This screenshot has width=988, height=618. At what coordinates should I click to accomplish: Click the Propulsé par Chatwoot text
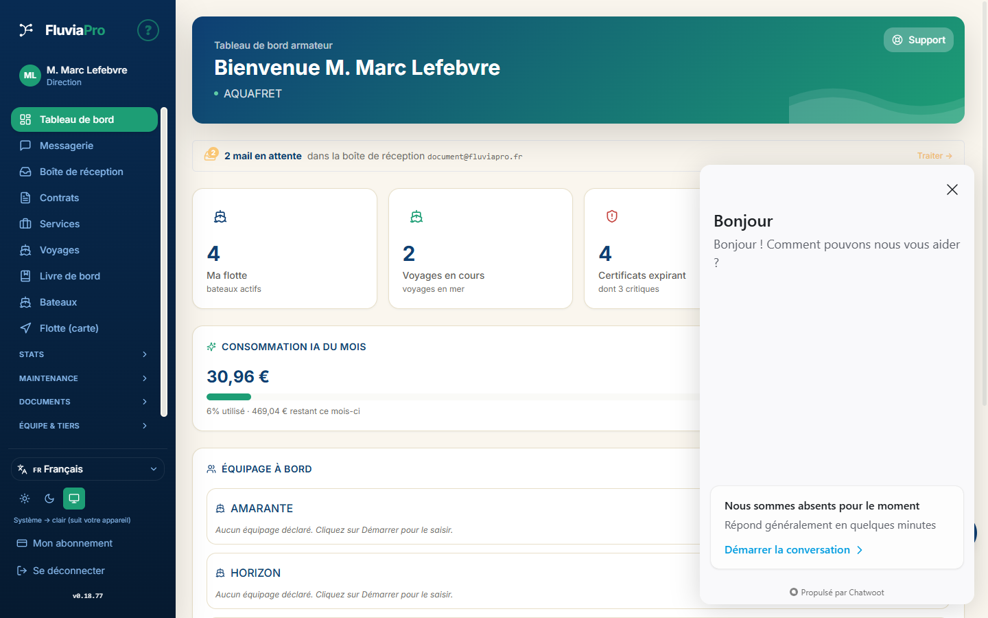(836, 592)
